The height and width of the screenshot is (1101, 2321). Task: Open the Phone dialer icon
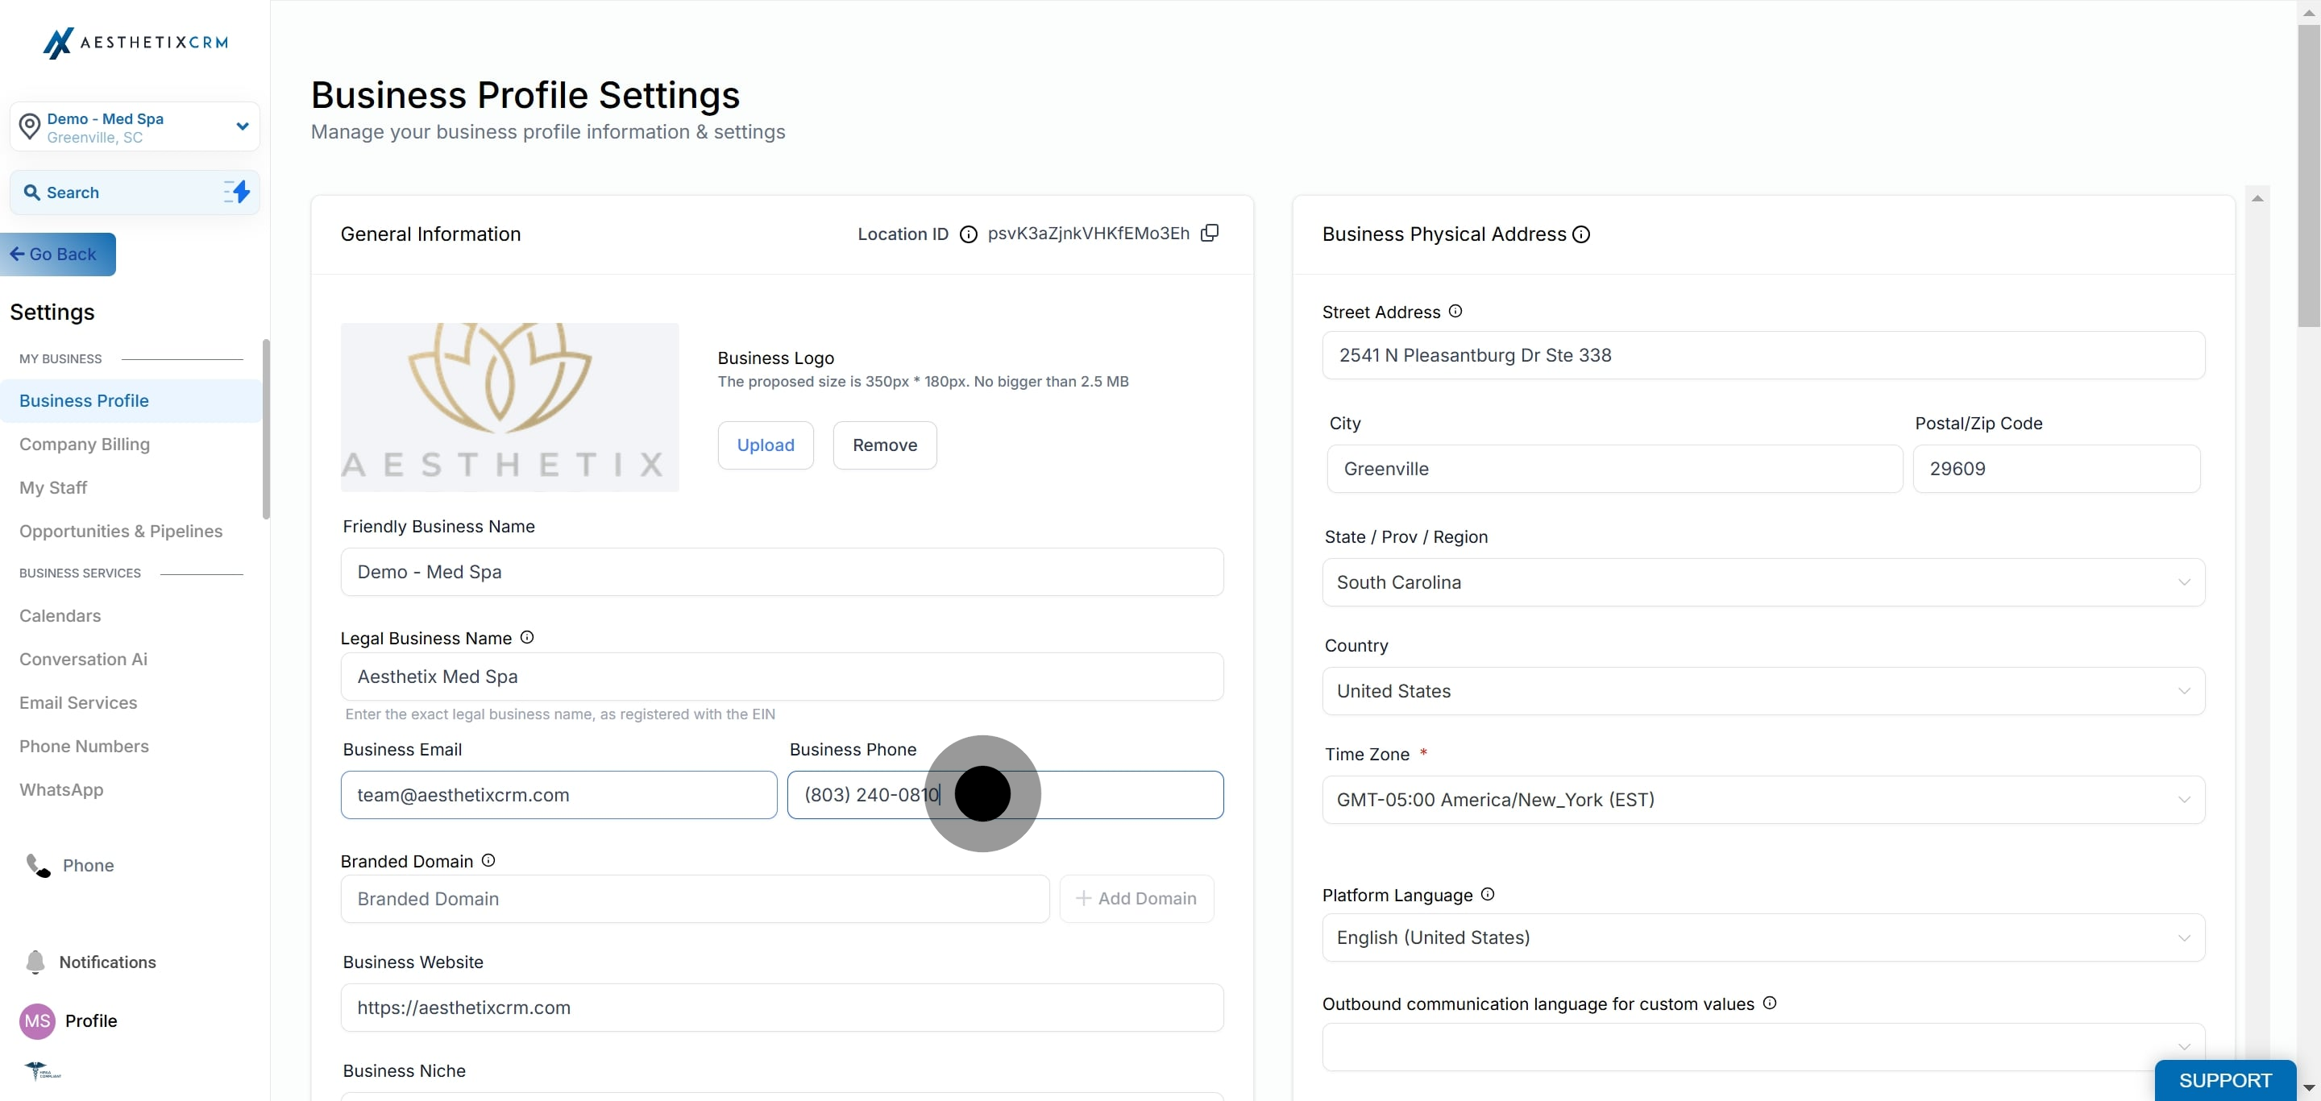point(38,865)
